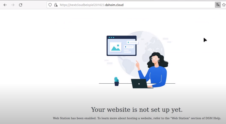Open the translate page icon
Image resolution: width=226 pixels, height=124 pixels.
tap(218, 5)
